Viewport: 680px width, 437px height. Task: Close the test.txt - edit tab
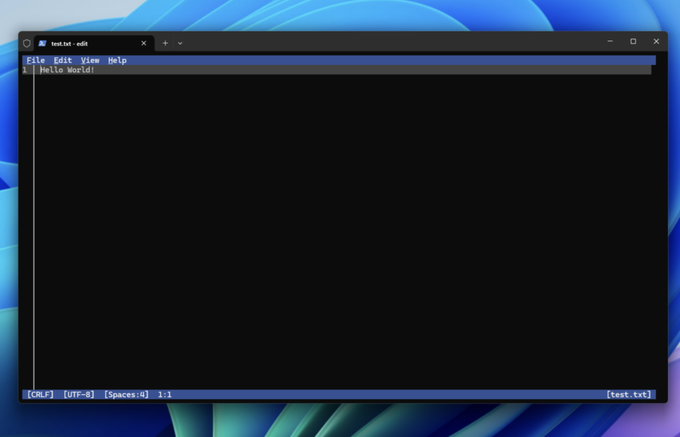pyautogui.click(x=143, y=43)
